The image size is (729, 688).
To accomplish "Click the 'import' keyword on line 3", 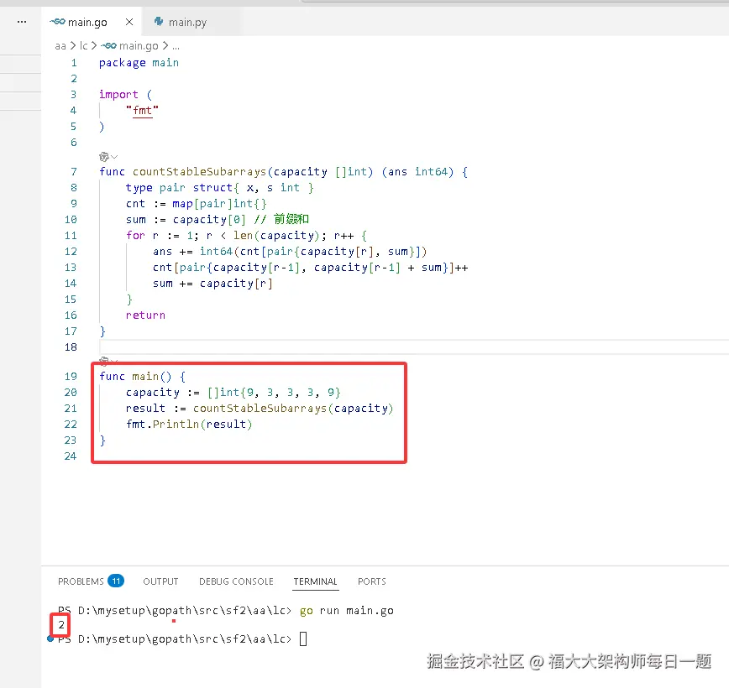I will pos(118,95).
